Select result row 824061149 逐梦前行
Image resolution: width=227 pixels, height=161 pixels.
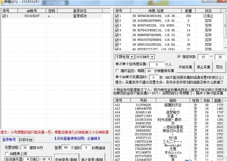click(x=169, y=112)
